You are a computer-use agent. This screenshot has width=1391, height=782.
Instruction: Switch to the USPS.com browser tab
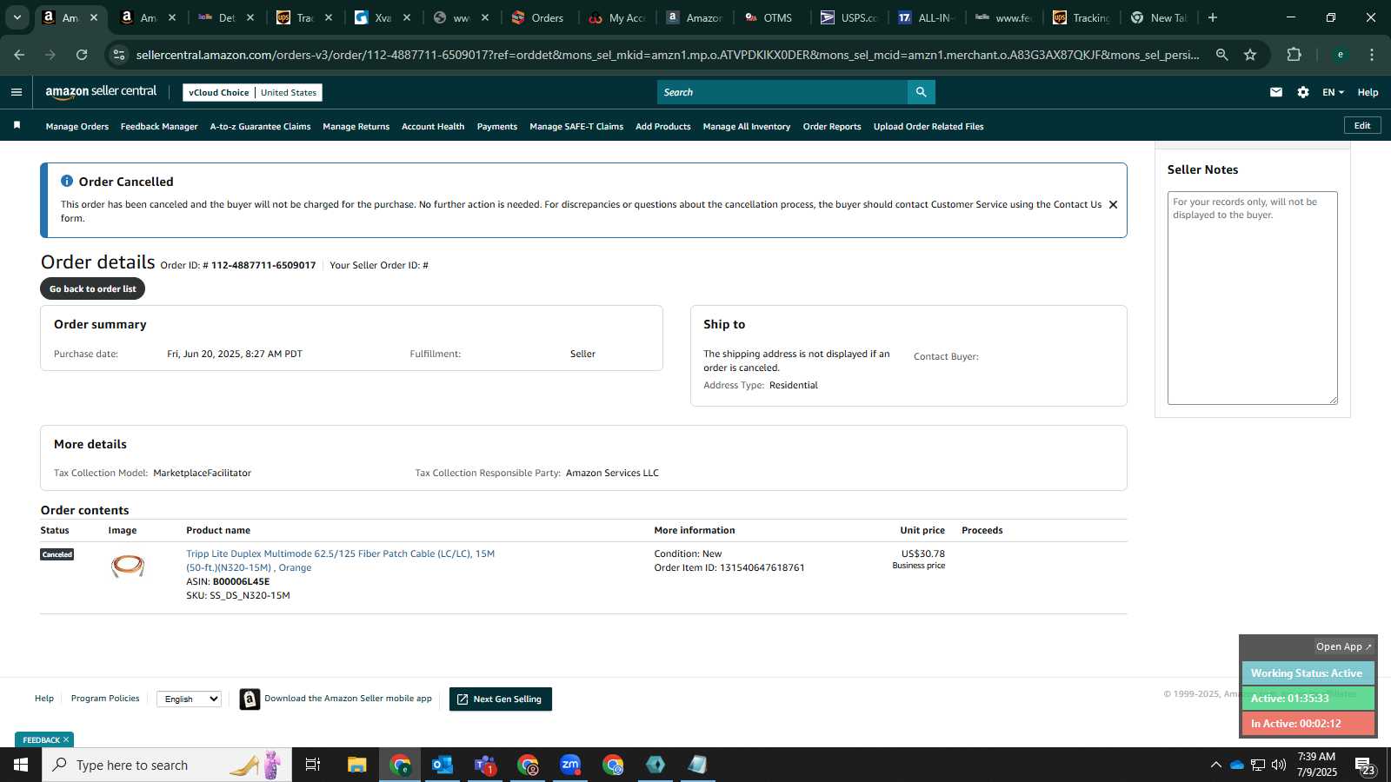pos(849,17)
